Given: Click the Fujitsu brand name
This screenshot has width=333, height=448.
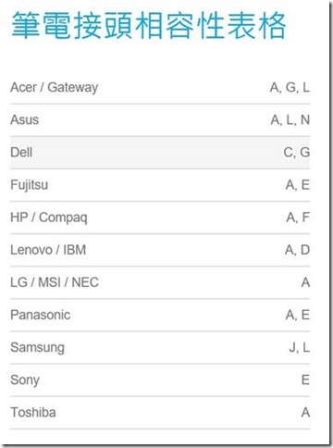Looking at the screenshot, I should 30,185.
